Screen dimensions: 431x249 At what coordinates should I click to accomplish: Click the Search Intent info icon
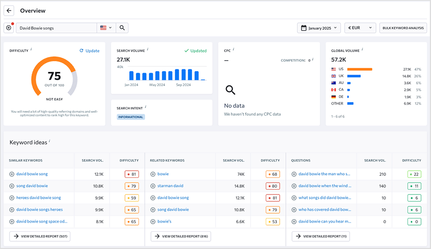point(146,107)
